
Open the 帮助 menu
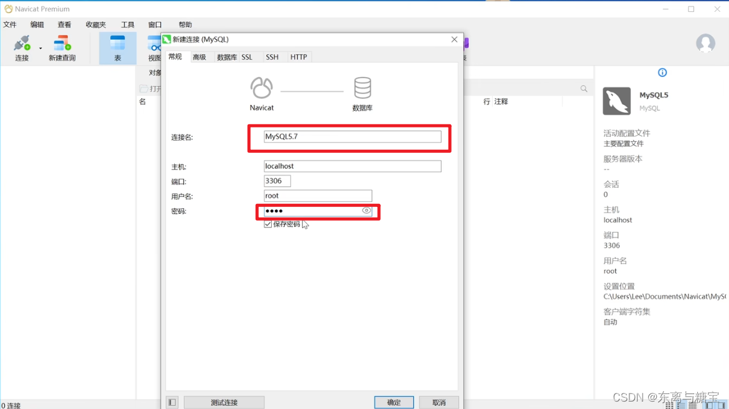point(185,25)
